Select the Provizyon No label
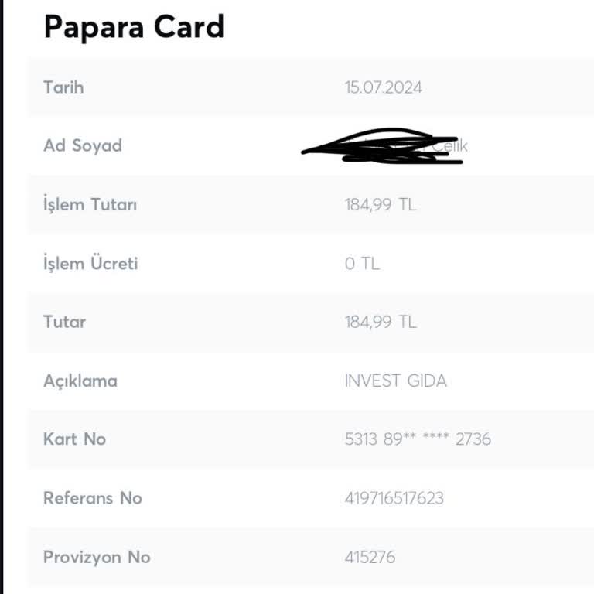 [97, 557]
